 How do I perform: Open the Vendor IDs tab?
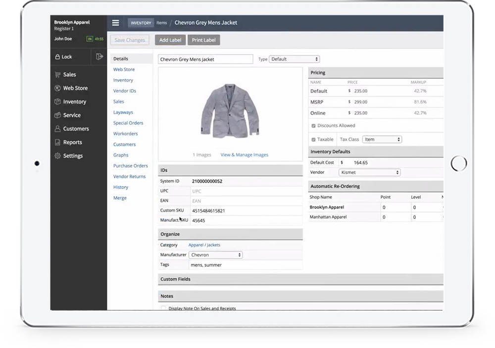125,91
